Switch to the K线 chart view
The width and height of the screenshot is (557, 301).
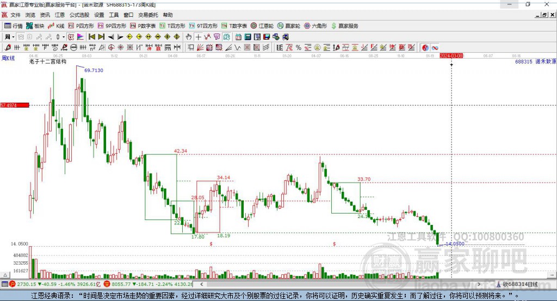point(56,26)
